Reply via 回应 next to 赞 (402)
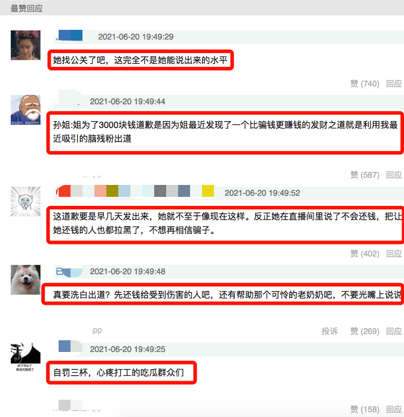This screenshot has width=404, height=417. [394, 254]
